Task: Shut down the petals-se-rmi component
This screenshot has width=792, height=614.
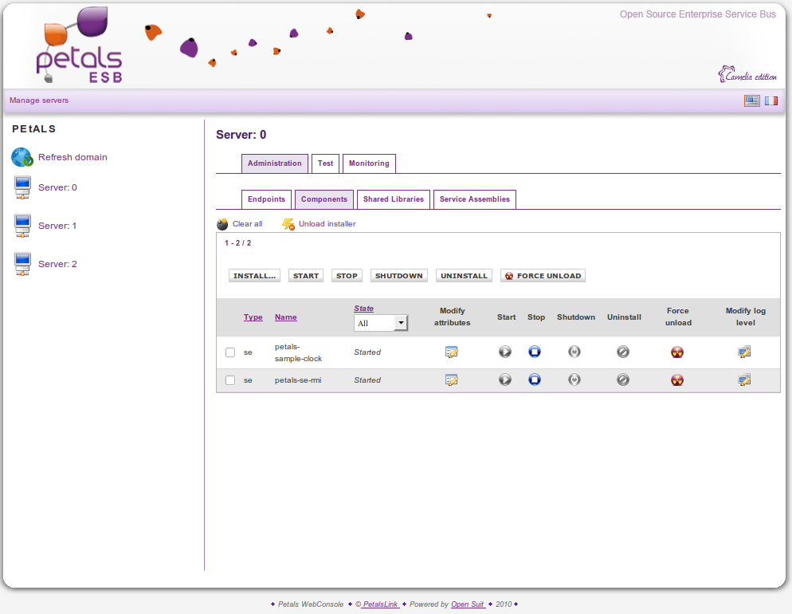Action: pos(574,380)
